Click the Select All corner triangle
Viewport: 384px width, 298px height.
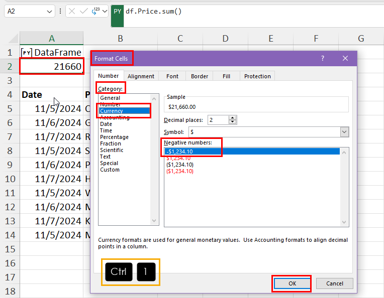pos(13,39)
